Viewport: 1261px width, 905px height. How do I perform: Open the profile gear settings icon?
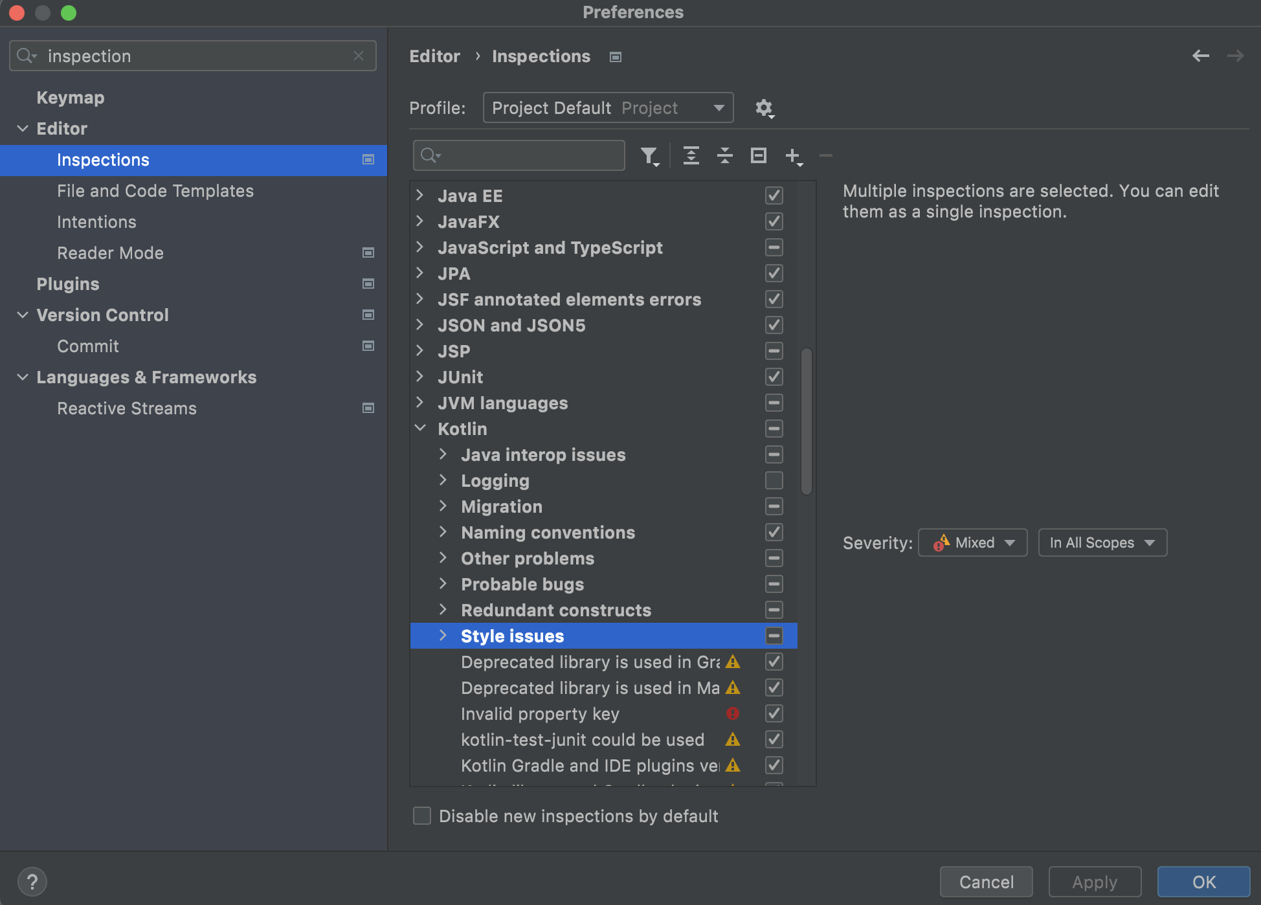(x=764, y=108)
